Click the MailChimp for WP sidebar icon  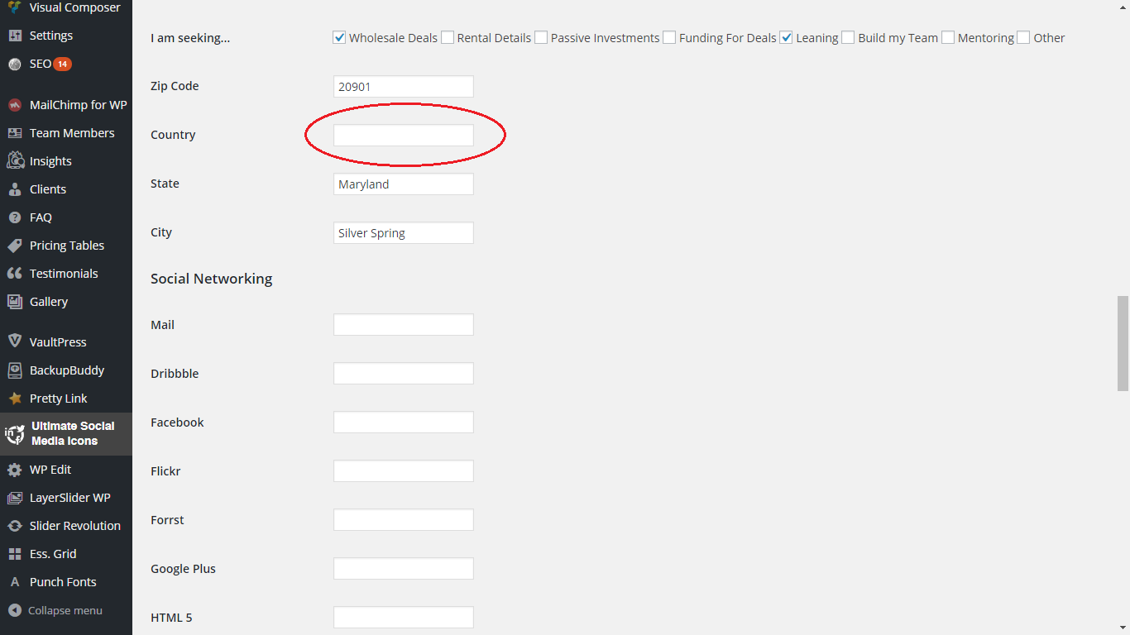[x=14, y=105]
